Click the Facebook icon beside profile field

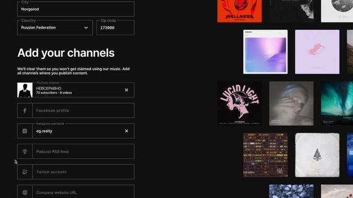coord(25,111)
